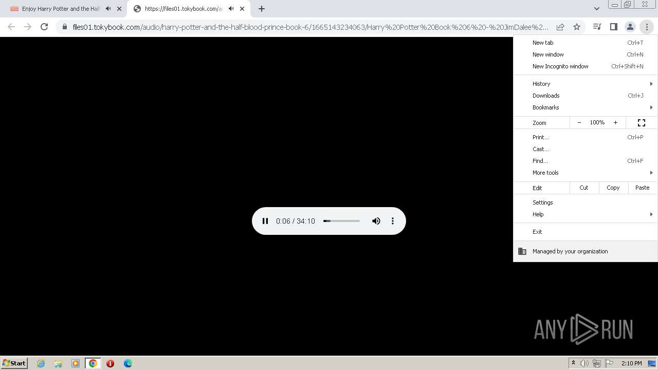Click the Cut button
The width and height of the screenshot is (658, 370).
[584, 188]
